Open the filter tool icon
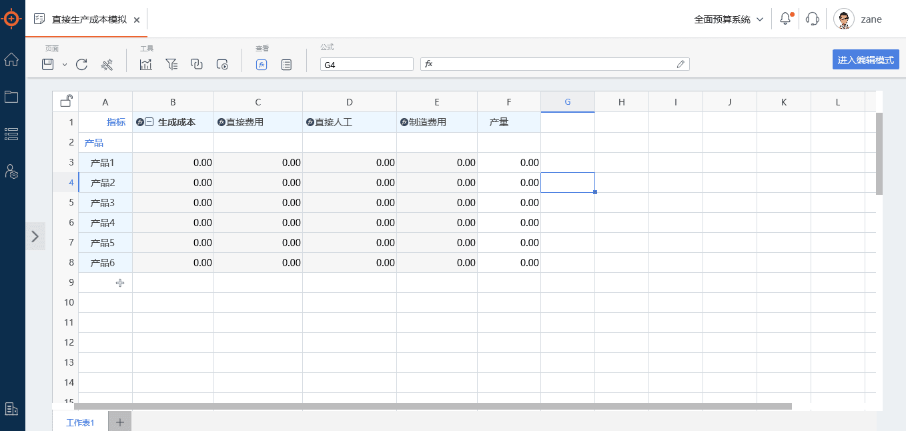The height and width of the screenshot is (431, 906). click(171, 64)
